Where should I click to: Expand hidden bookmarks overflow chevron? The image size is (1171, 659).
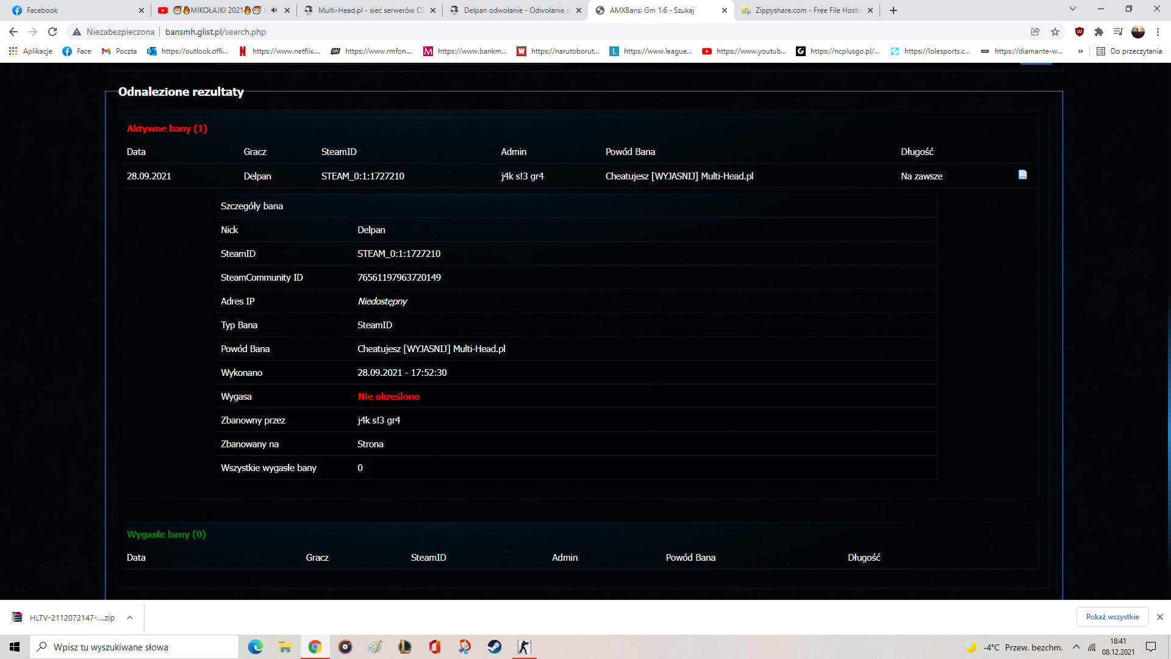click(1081, 51)
